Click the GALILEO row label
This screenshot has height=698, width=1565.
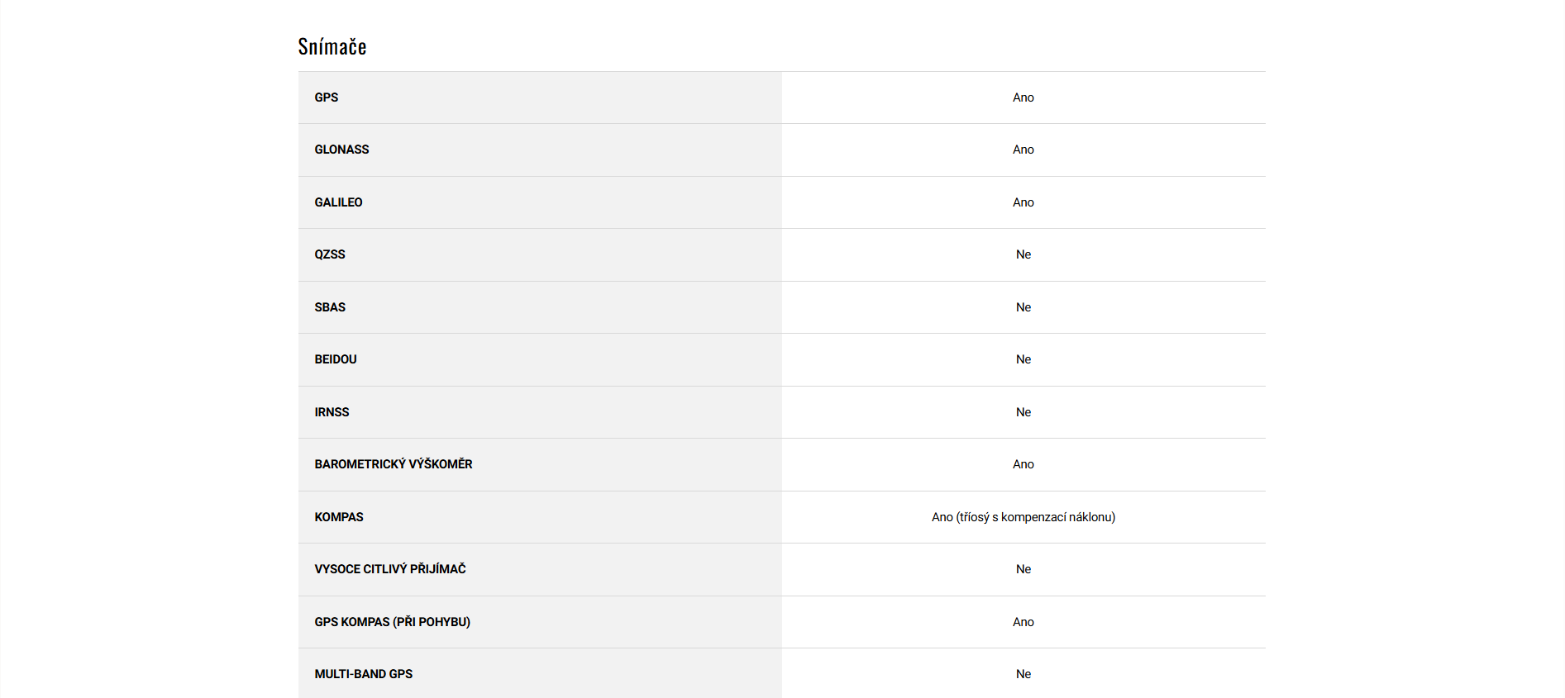[338, 202]
